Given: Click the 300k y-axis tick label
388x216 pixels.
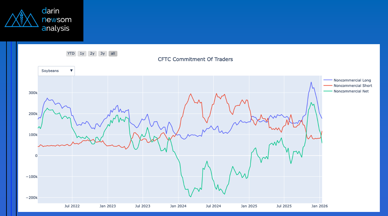Looking at the screenshot, I should pyautogui.click(x=33, y=93).
